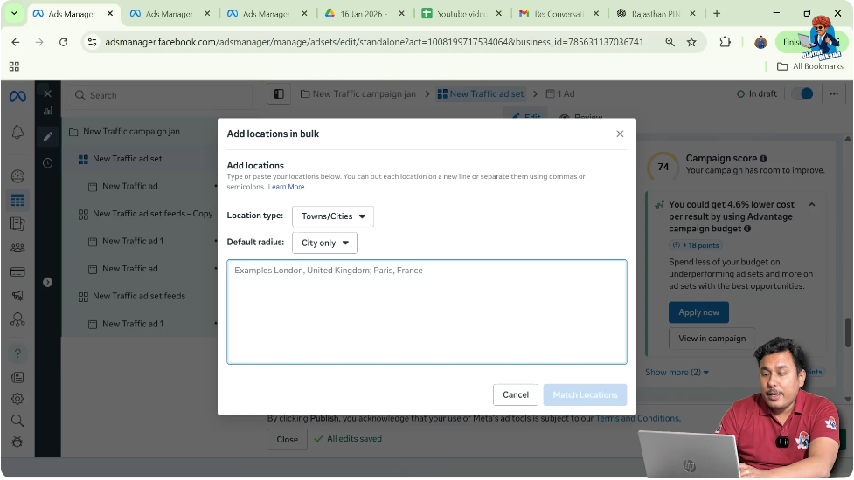Open the Audiences people icon in sidebar

pos(17,248)
